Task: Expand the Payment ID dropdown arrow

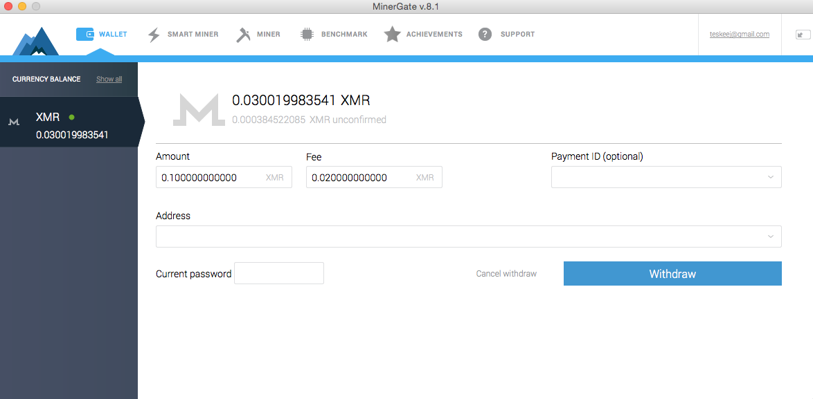Action: tap(771, 178)
